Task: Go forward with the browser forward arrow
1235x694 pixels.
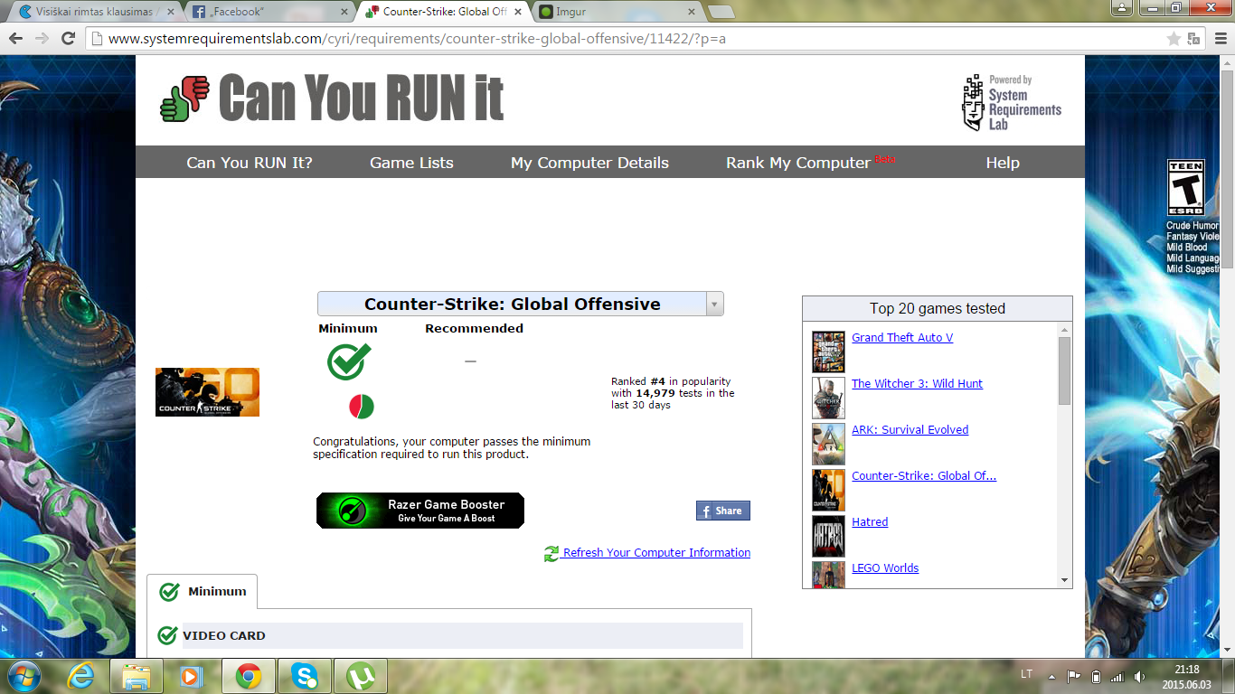Action: point(42,39)
